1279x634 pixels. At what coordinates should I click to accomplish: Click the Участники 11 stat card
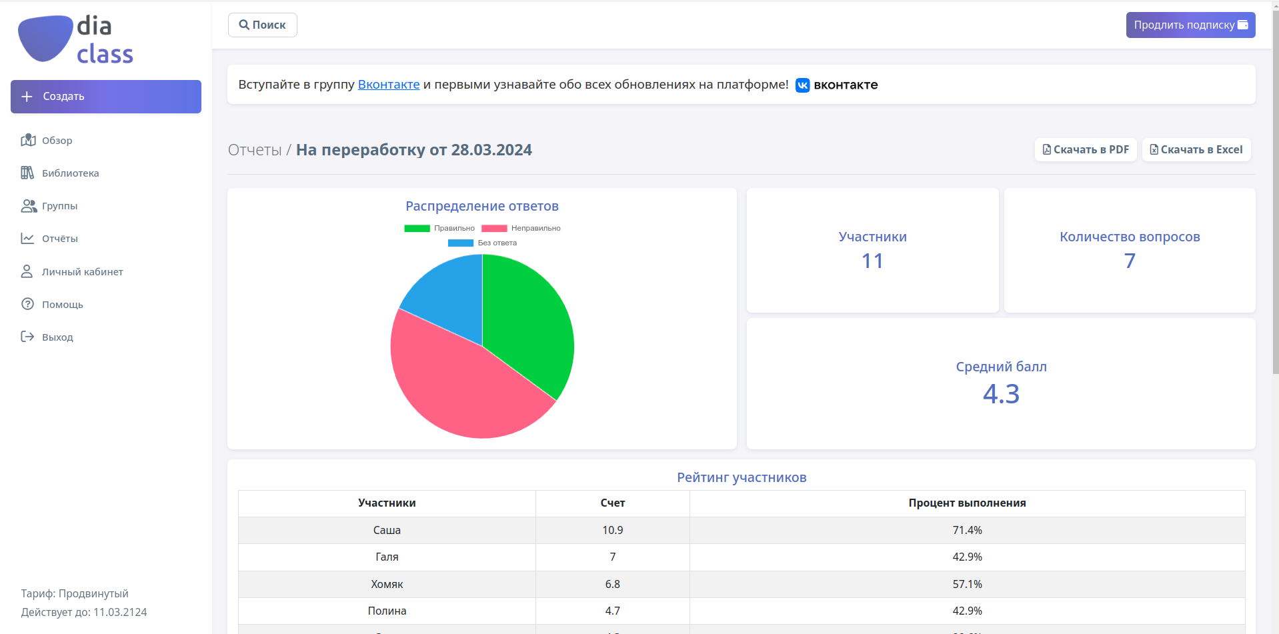pyautogui.click(x=872, y=250)
